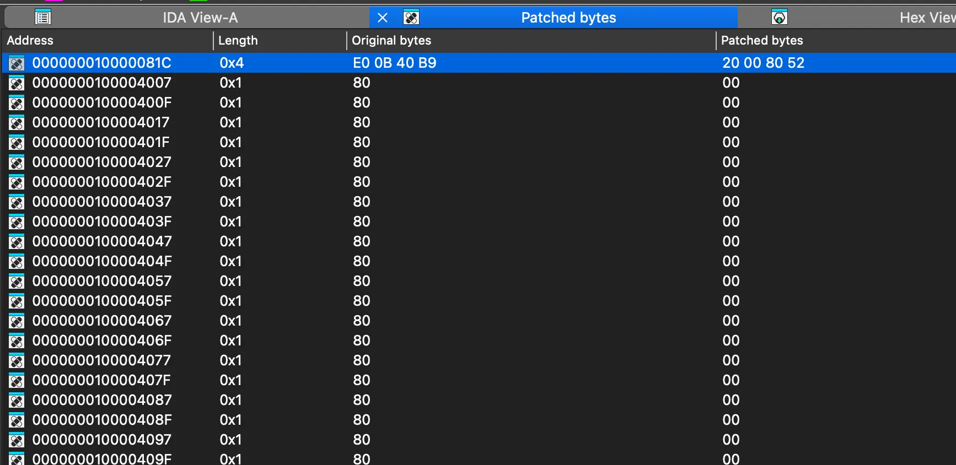Click patch icon for row 000000010000402F
The image size is (956, 465).
17,182
